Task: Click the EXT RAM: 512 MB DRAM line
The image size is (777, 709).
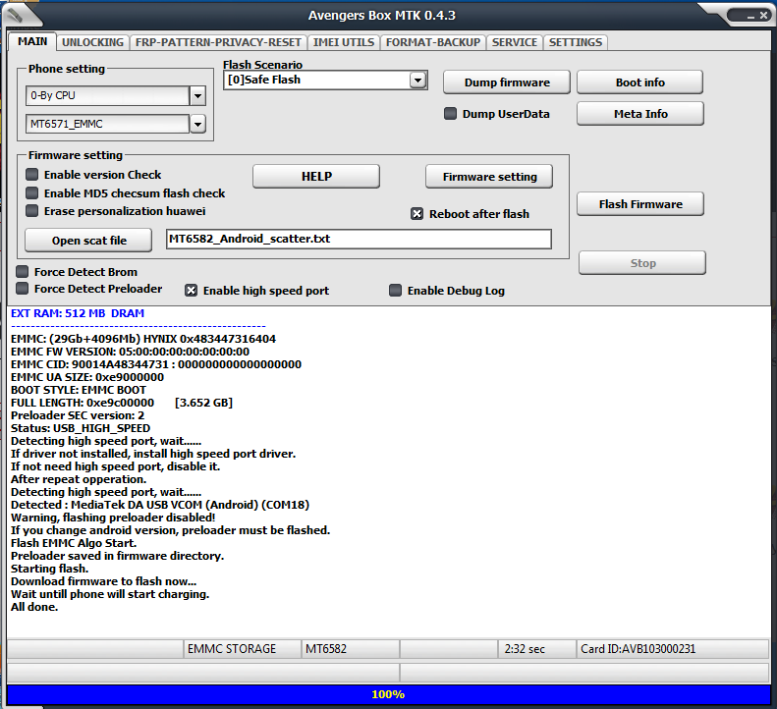Action: [x=78, y=313]
